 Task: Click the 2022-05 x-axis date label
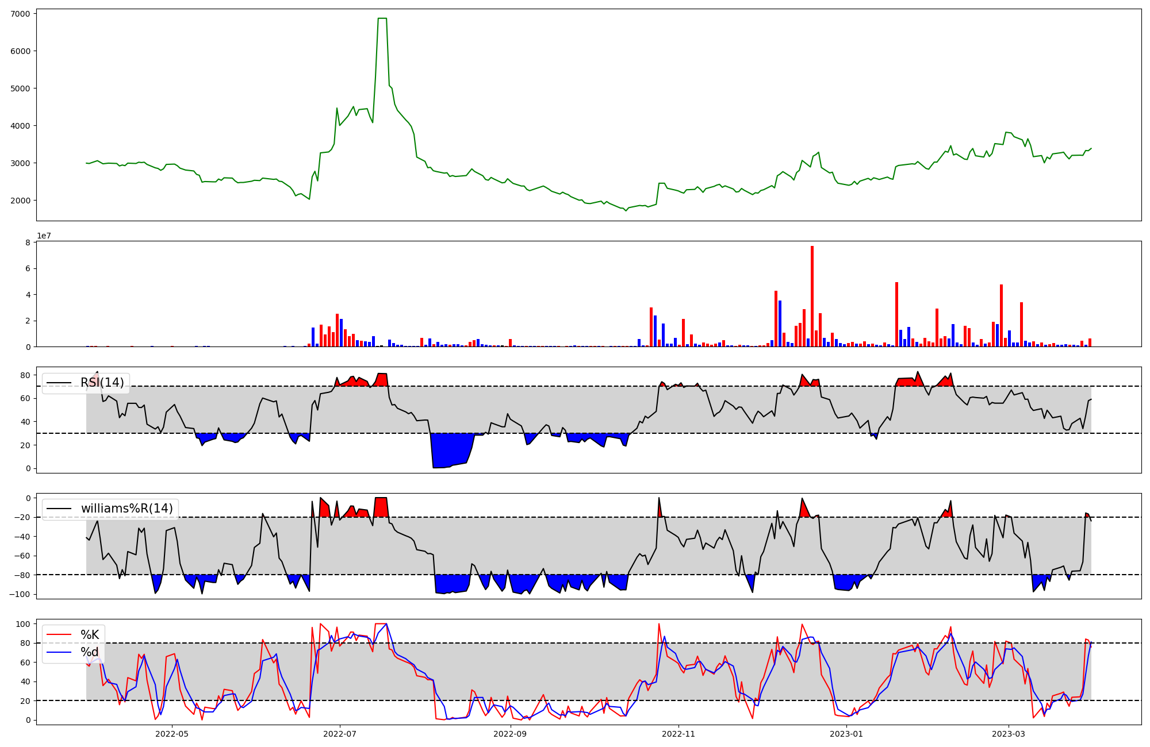click(x=172, y=734)
